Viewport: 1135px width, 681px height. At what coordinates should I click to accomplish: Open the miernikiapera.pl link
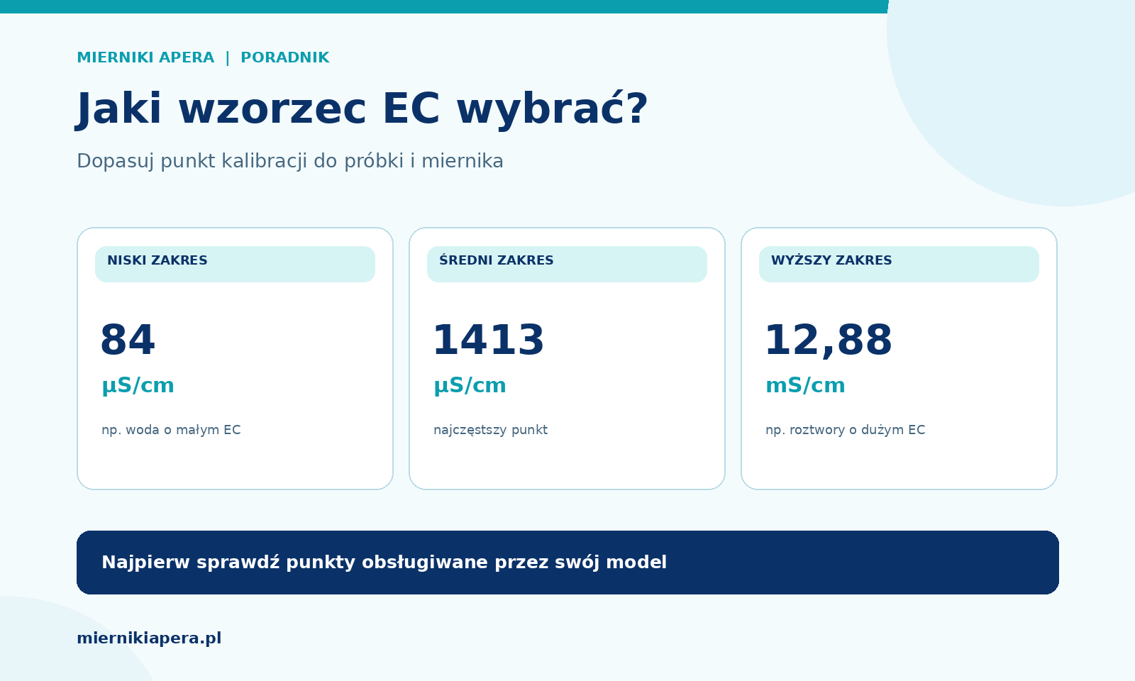pos(149,638)
